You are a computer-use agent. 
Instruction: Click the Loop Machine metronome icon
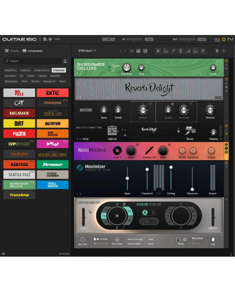click(x=178, y=239)
